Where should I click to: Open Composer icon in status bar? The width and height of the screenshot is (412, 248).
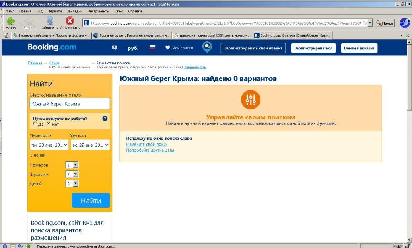coord(21,246)
